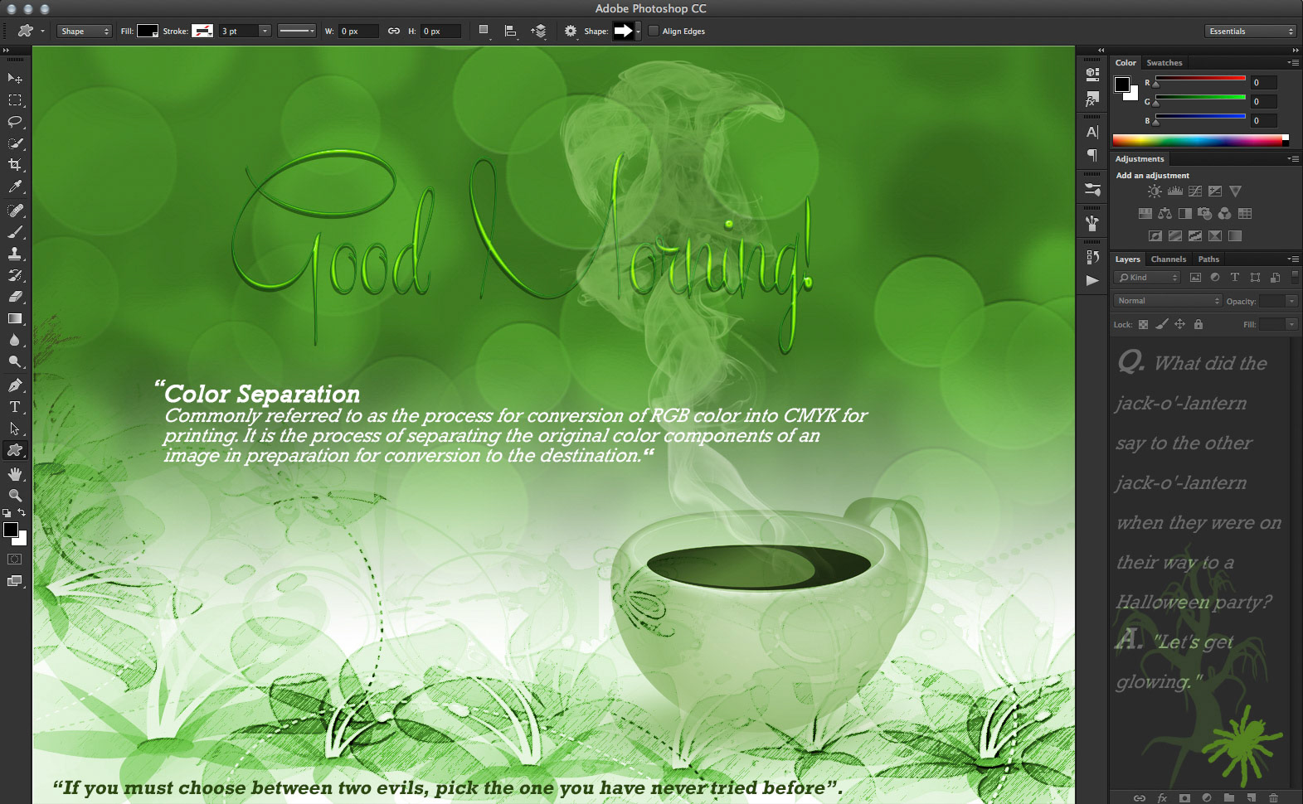Click the delete layer trash icon
Image resolution: width=1303 pixels, height=804 pixels.
pos(1273,797)
